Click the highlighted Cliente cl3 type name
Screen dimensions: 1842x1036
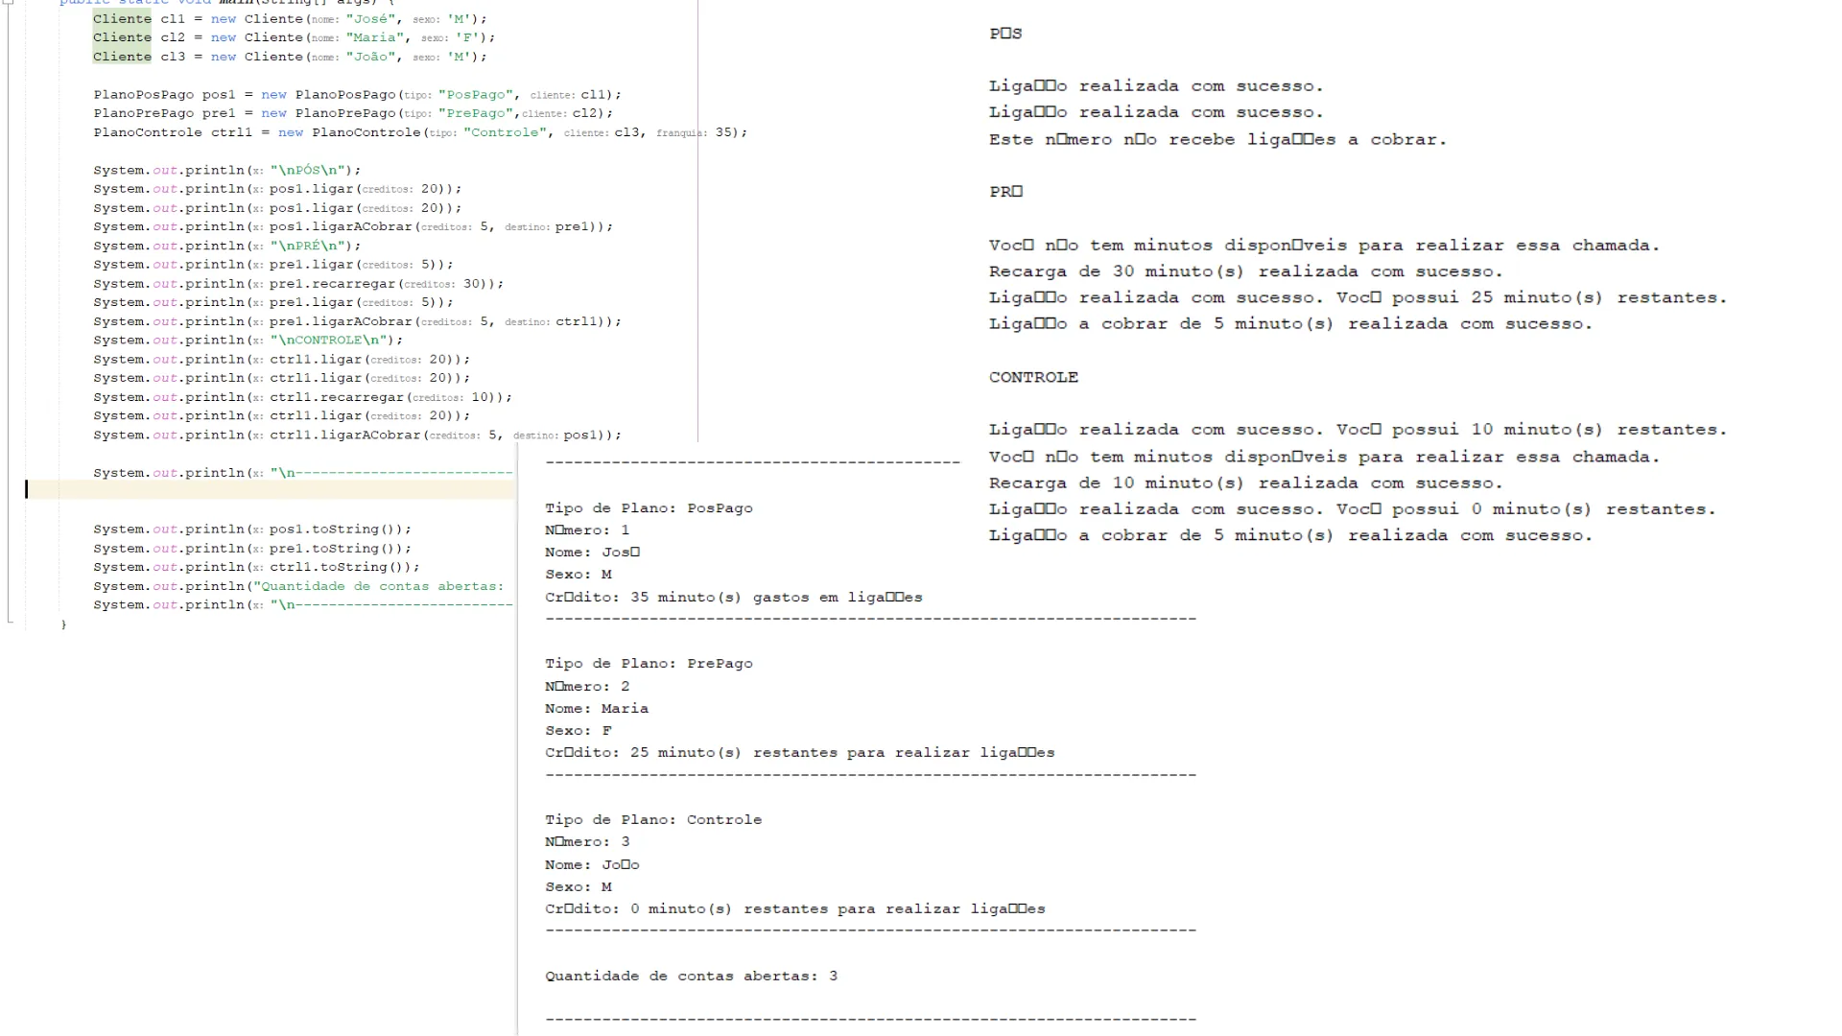point(122,57)
